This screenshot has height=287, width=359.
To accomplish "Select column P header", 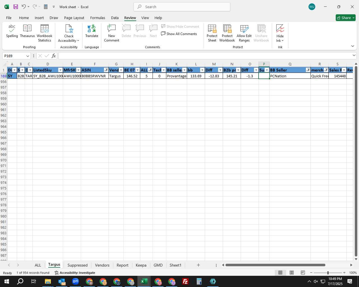I will click(x=264, y=64).
